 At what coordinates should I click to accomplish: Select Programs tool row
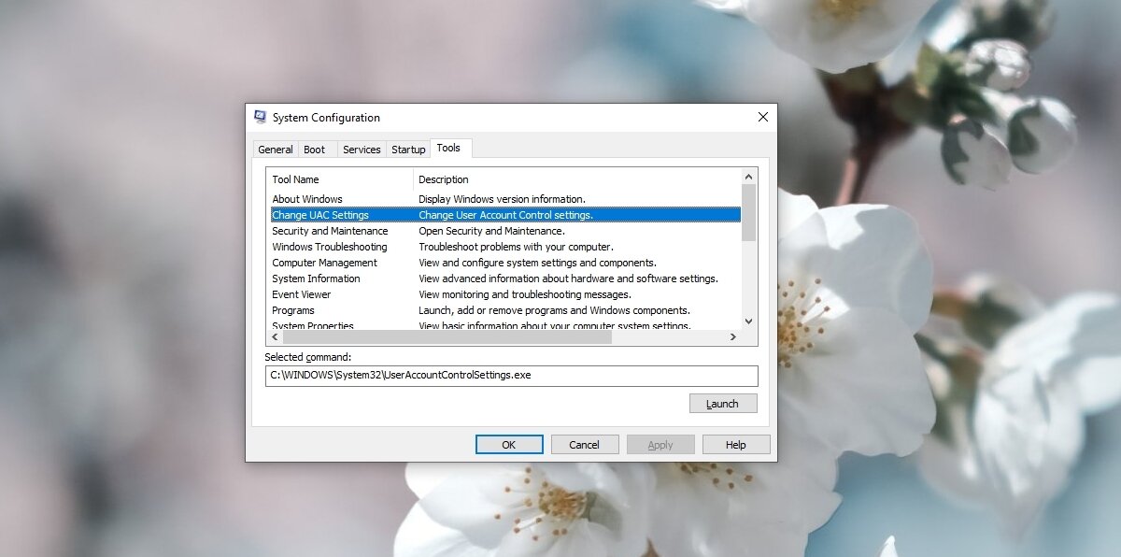coord(505,310)
